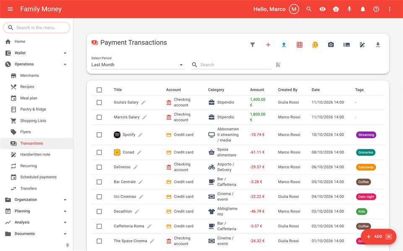The height and width of the screenshot is (251, 403).
Task: Check the Spotify row checkbox
Action: pyautogui.click(x=99, y=135)
